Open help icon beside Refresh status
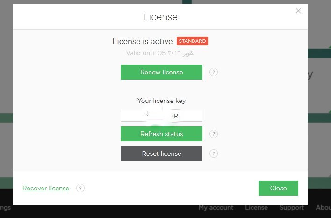 click(x=214, y=134)
